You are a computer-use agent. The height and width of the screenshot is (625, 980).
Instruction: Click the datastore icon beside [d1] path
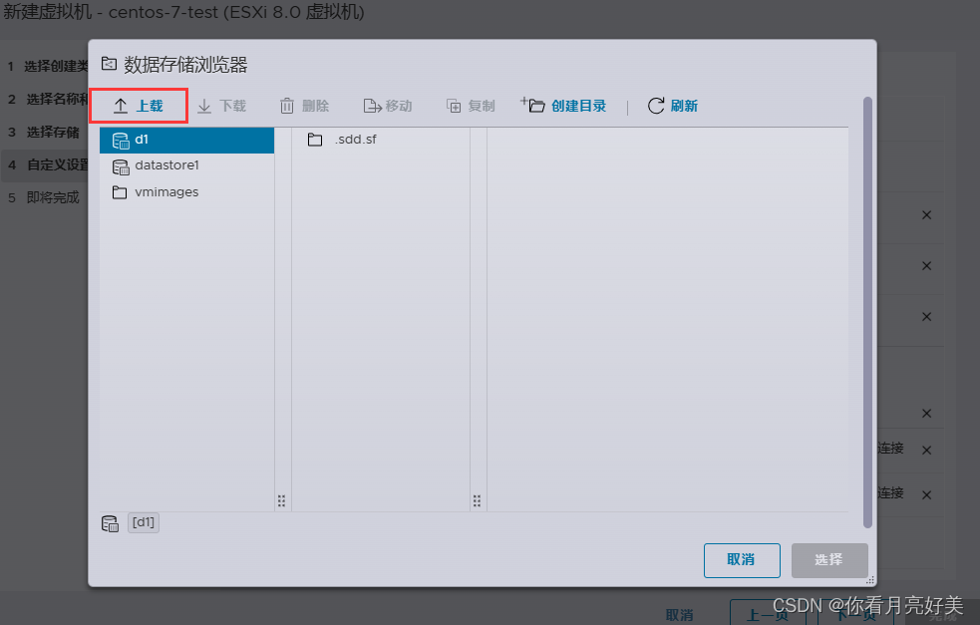click(x=110, y=523)
